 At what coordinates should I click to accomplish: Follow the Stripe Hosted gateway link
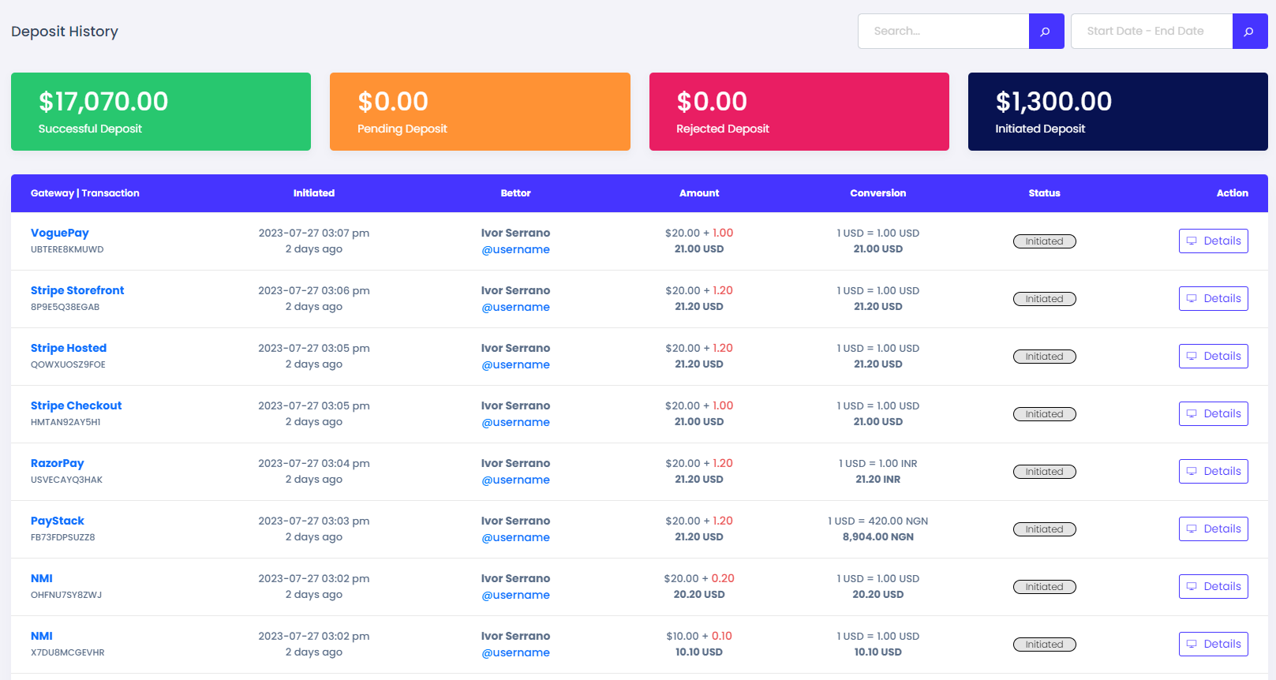[x=69, y=349]
